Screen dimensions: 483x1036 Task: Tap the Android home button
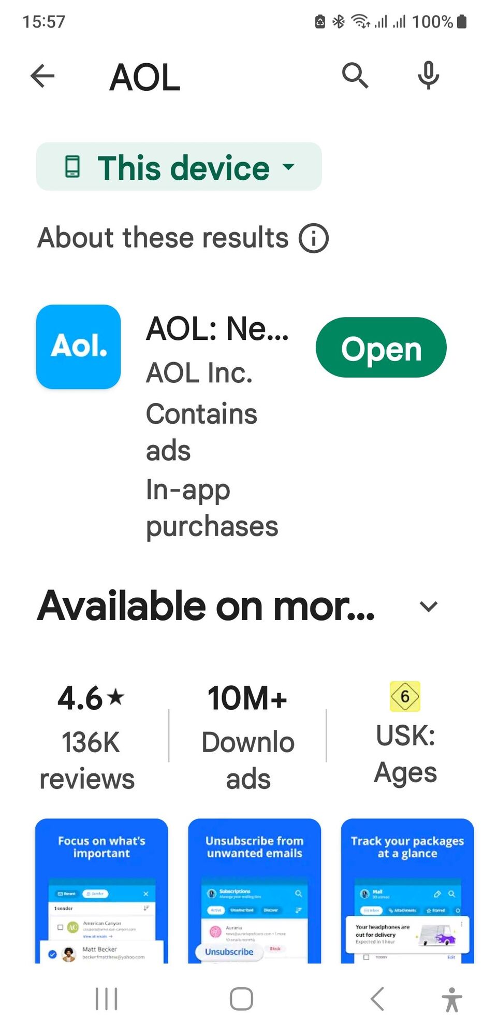(241, 999)
